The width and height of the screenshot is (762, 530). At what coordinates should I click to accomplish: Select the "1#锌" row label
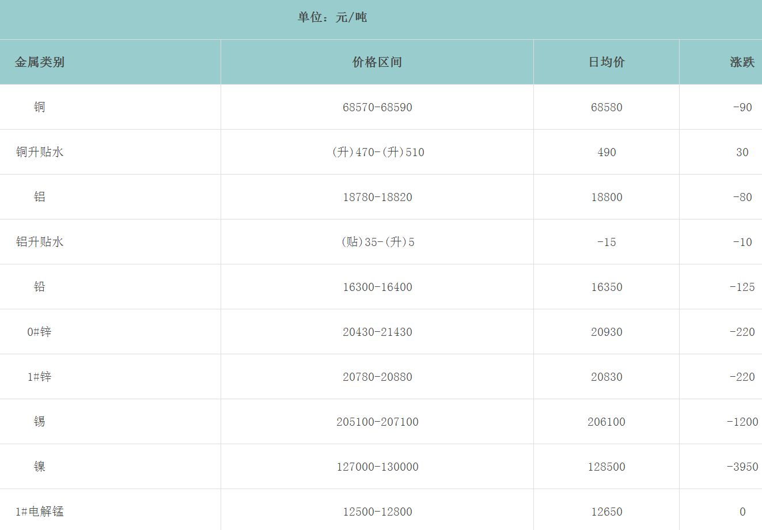coord(39,377)
